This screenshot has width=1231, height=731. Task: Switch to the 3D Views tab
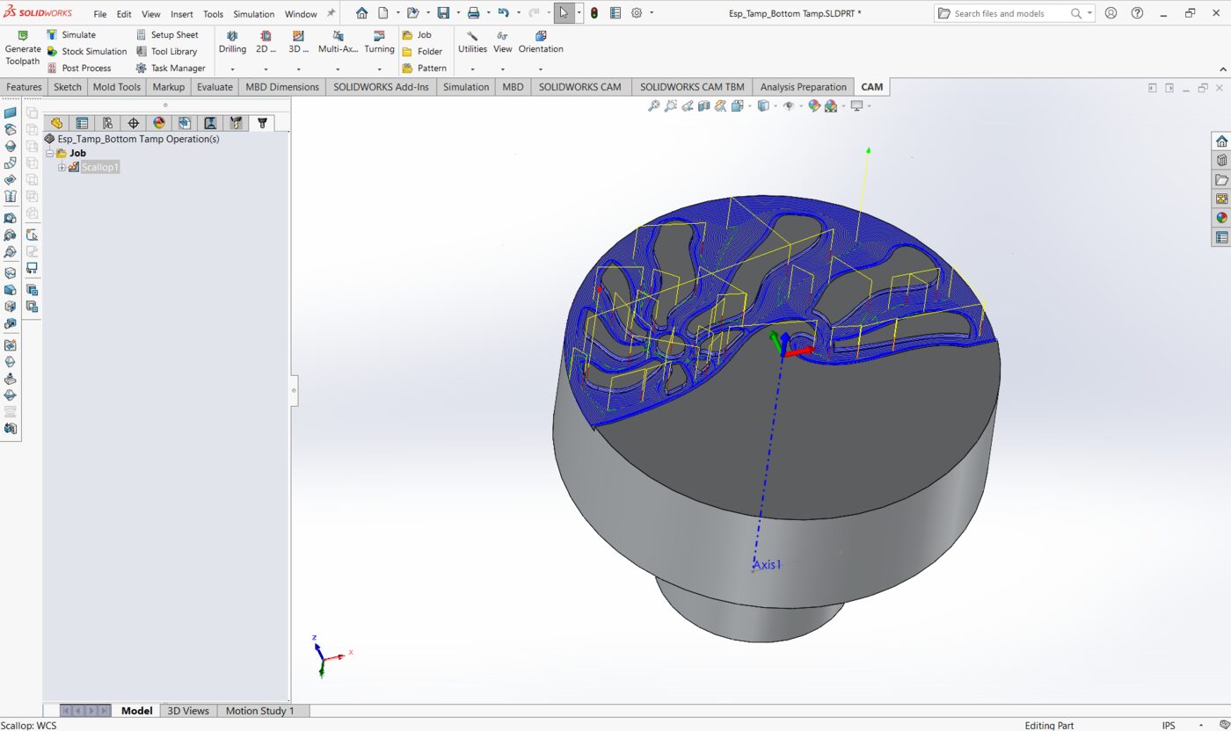[x=188, y=711]
